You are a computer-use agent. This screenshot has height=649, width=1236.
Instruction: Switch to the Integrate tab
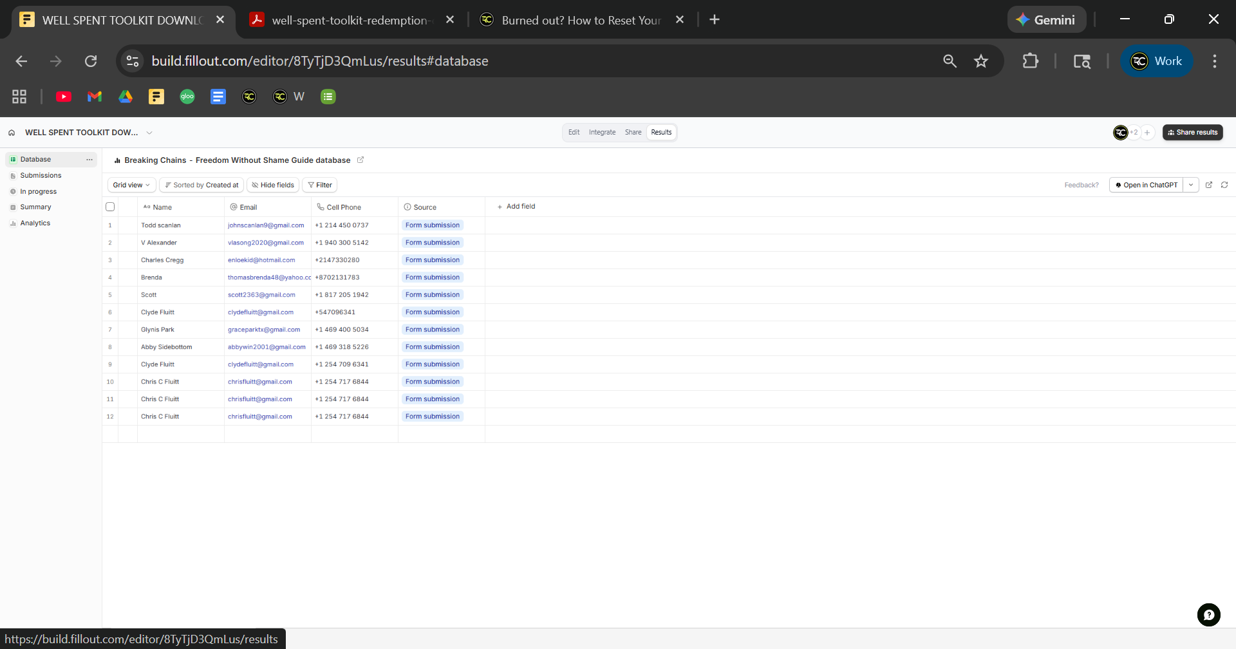coord(602,133)
